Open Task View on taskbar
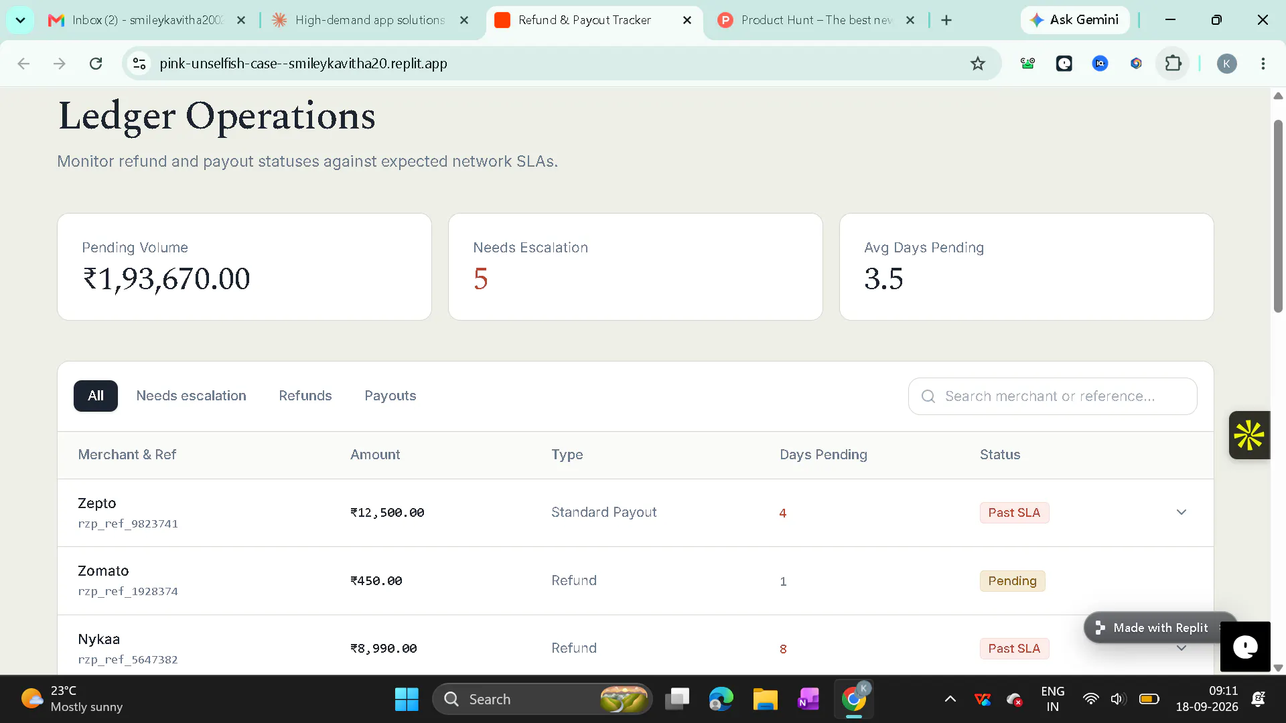This screenshot has height=723, width=1286. 677,700
